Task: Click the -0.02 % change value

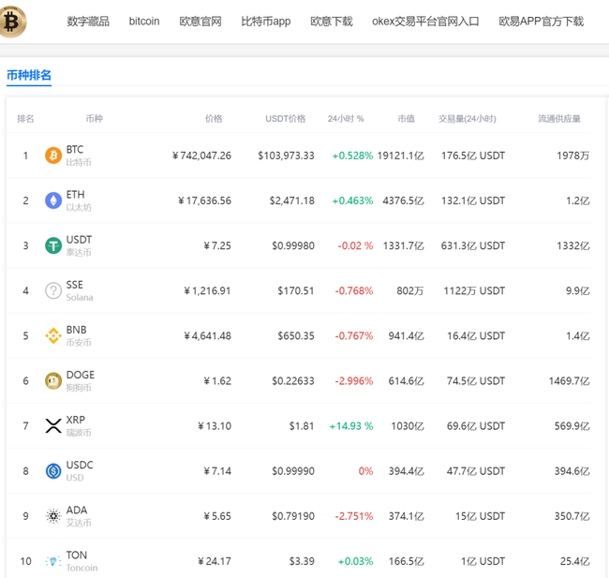Action: pos(355,245)
